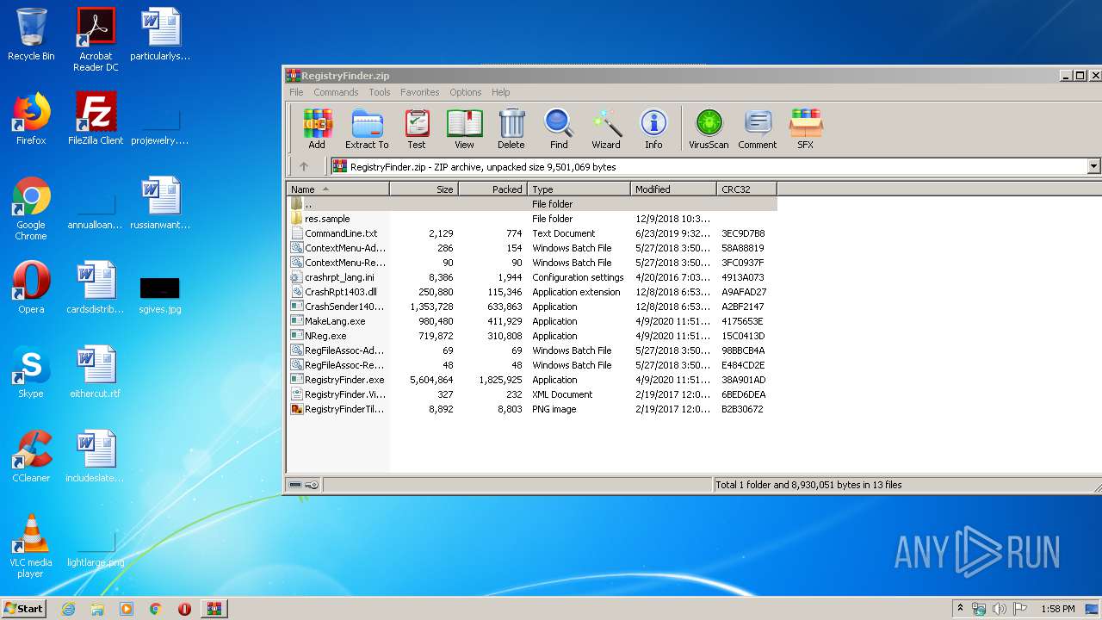Select the MakeLang.exe file

tap(532, 321)
